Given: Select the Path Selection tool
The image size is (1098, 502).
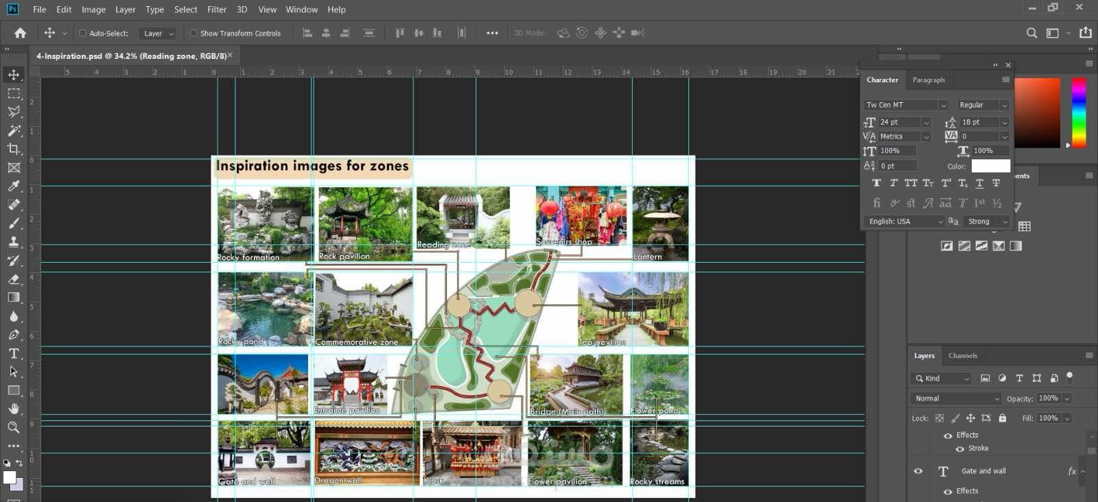Looking at the screenshot, I should click(x=14, y=372).
